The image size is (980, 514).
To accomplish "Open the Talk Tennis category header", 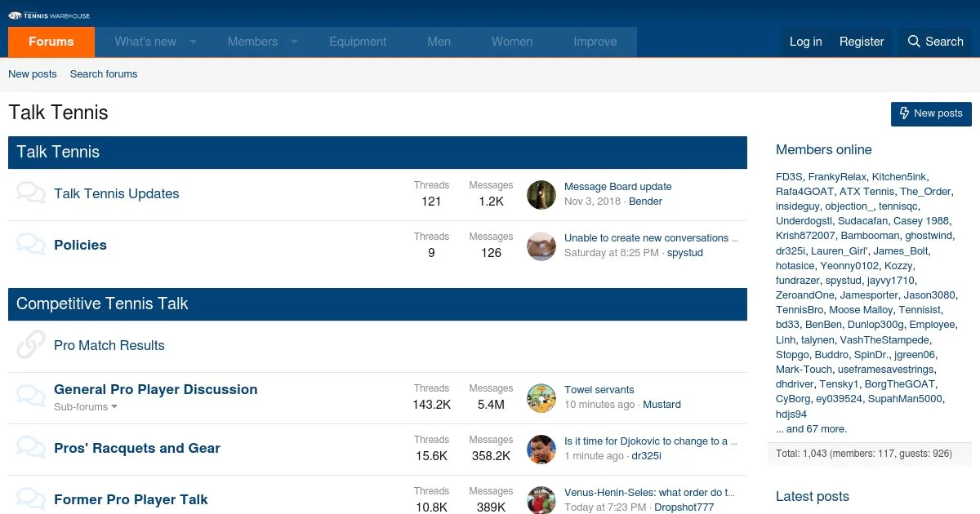I will click(58, 152).
